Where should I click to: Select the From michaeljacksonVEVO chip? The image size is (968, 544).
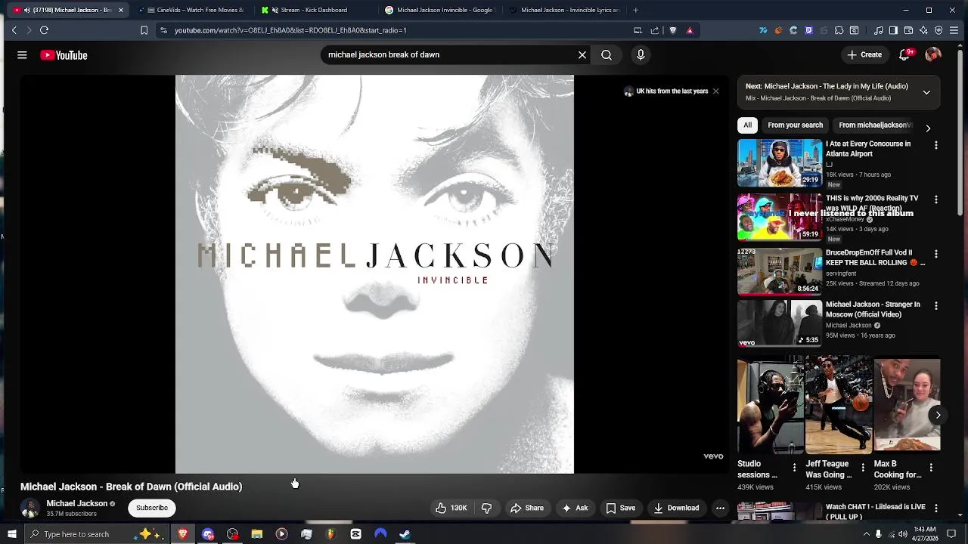tap(876, 125)
